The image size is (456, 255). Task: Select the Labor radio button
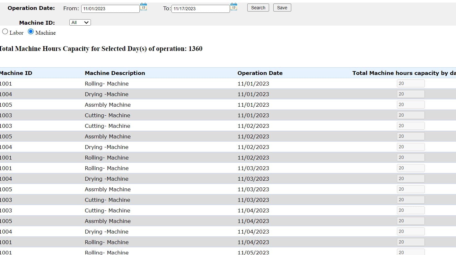click(5, 31)
